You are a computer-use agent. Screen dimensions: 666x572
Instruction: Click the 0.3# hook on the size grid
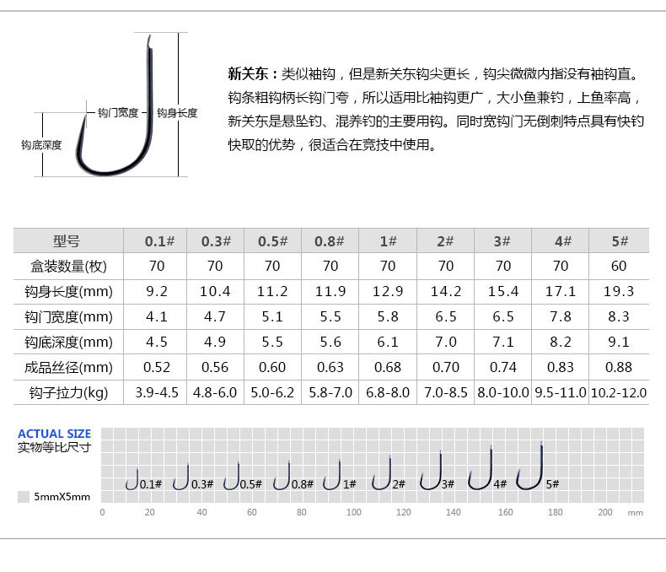tap(181, 477)
